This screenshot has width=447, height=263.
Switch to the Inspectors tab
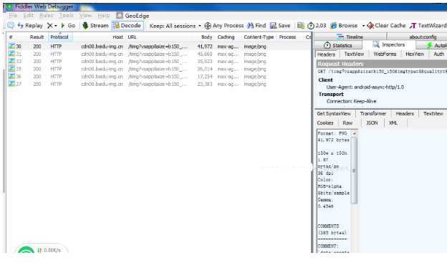389,44
